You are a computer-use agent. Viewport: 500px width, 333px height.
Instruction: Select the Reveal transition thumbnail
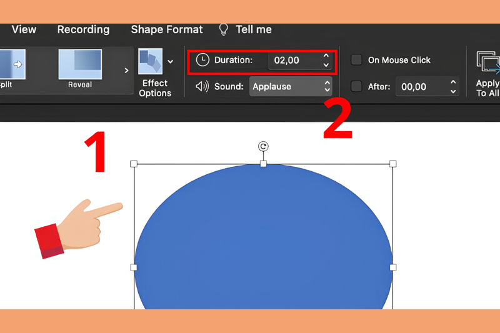(x=80, y=64)
